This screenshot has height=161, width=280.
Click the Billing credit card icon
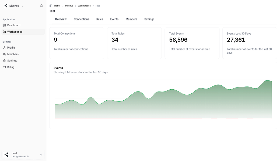4,67
